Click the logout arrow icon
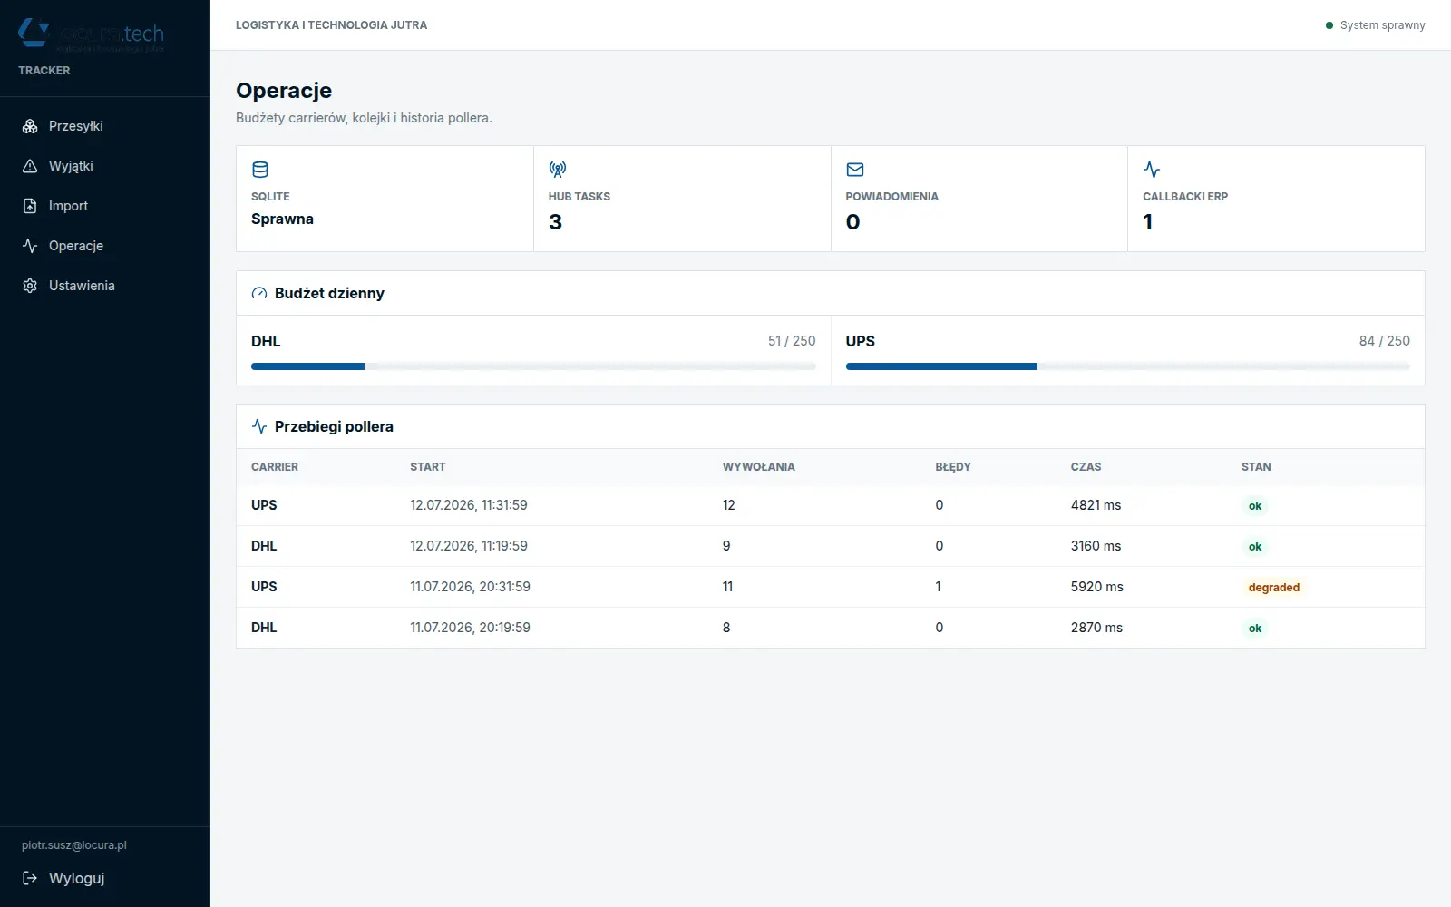The height and width of the screenshot is (907, 1451). [x=30, y=878]
